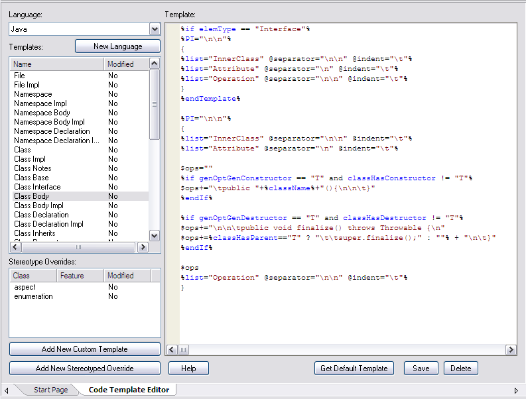Image resolution: width=526 pixels, height=399 pixels.
Task: Click templates list scroll right arrow
Action: tap(143, 247)
